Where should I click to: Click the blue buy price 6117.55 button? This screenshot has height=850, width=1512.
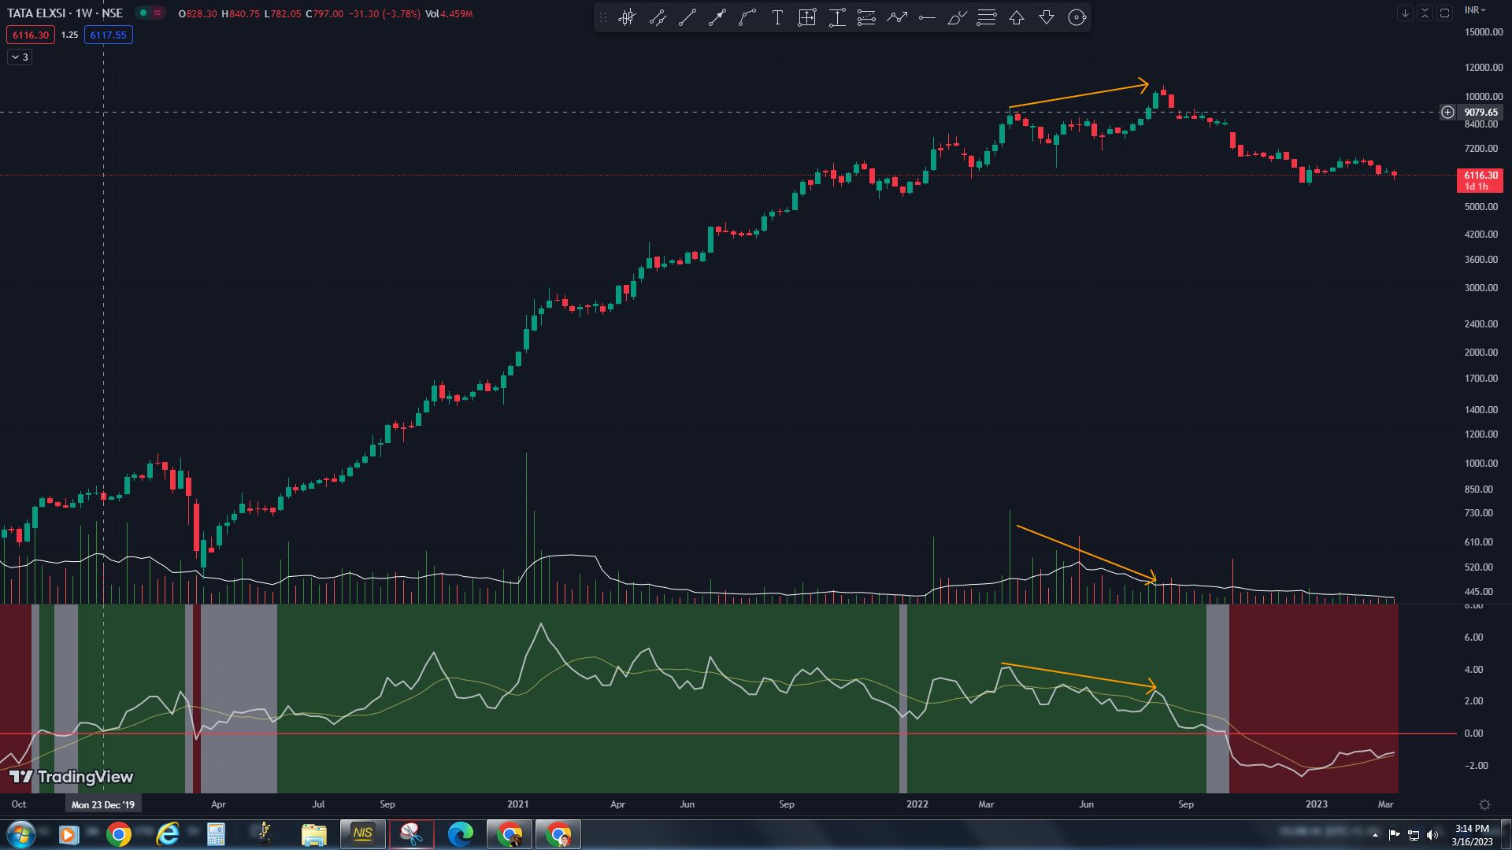click(x=108, y=35)
